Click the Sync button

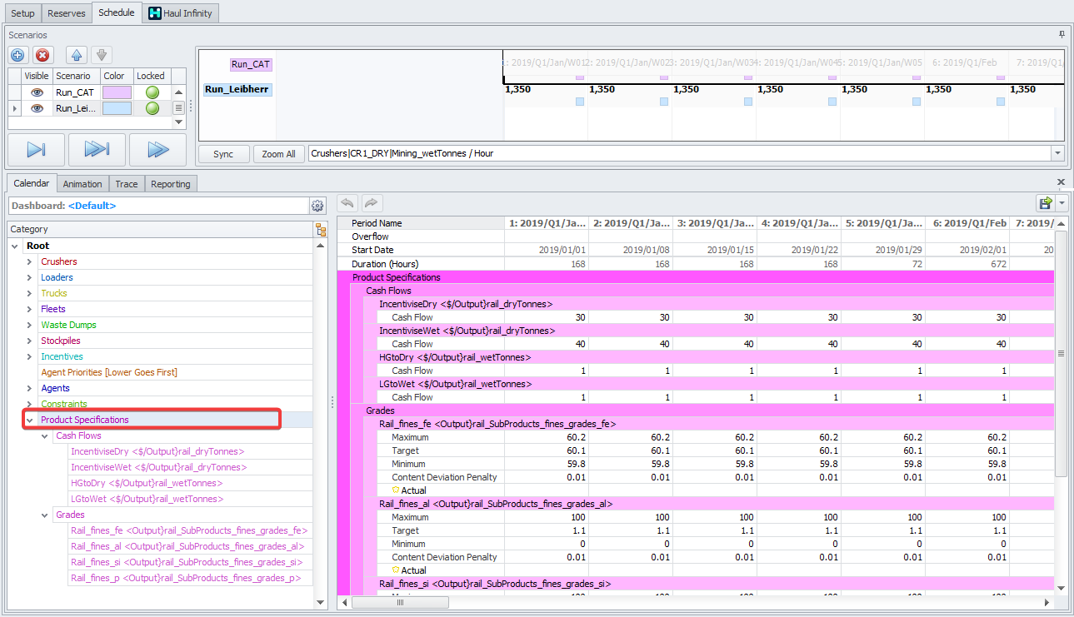point(223,154)
